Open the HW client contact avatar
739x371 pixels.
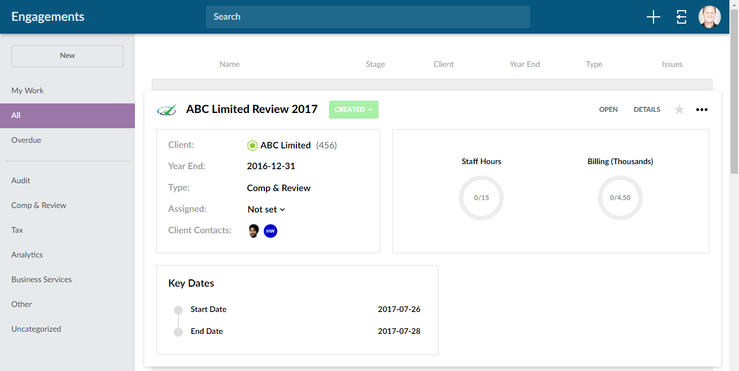point(271,230)
